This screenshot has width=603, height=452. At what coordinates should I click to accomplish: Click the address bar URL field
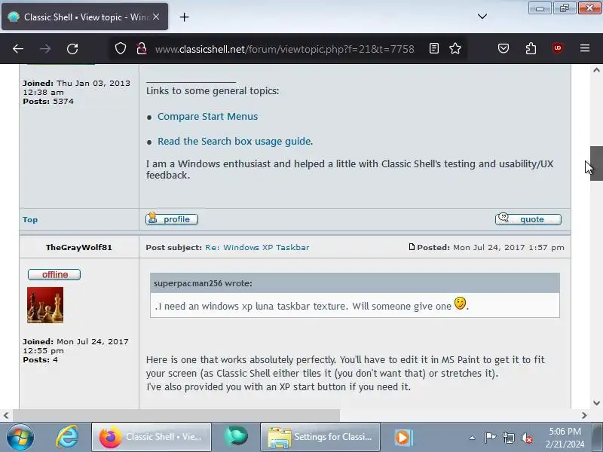[285, 49]
